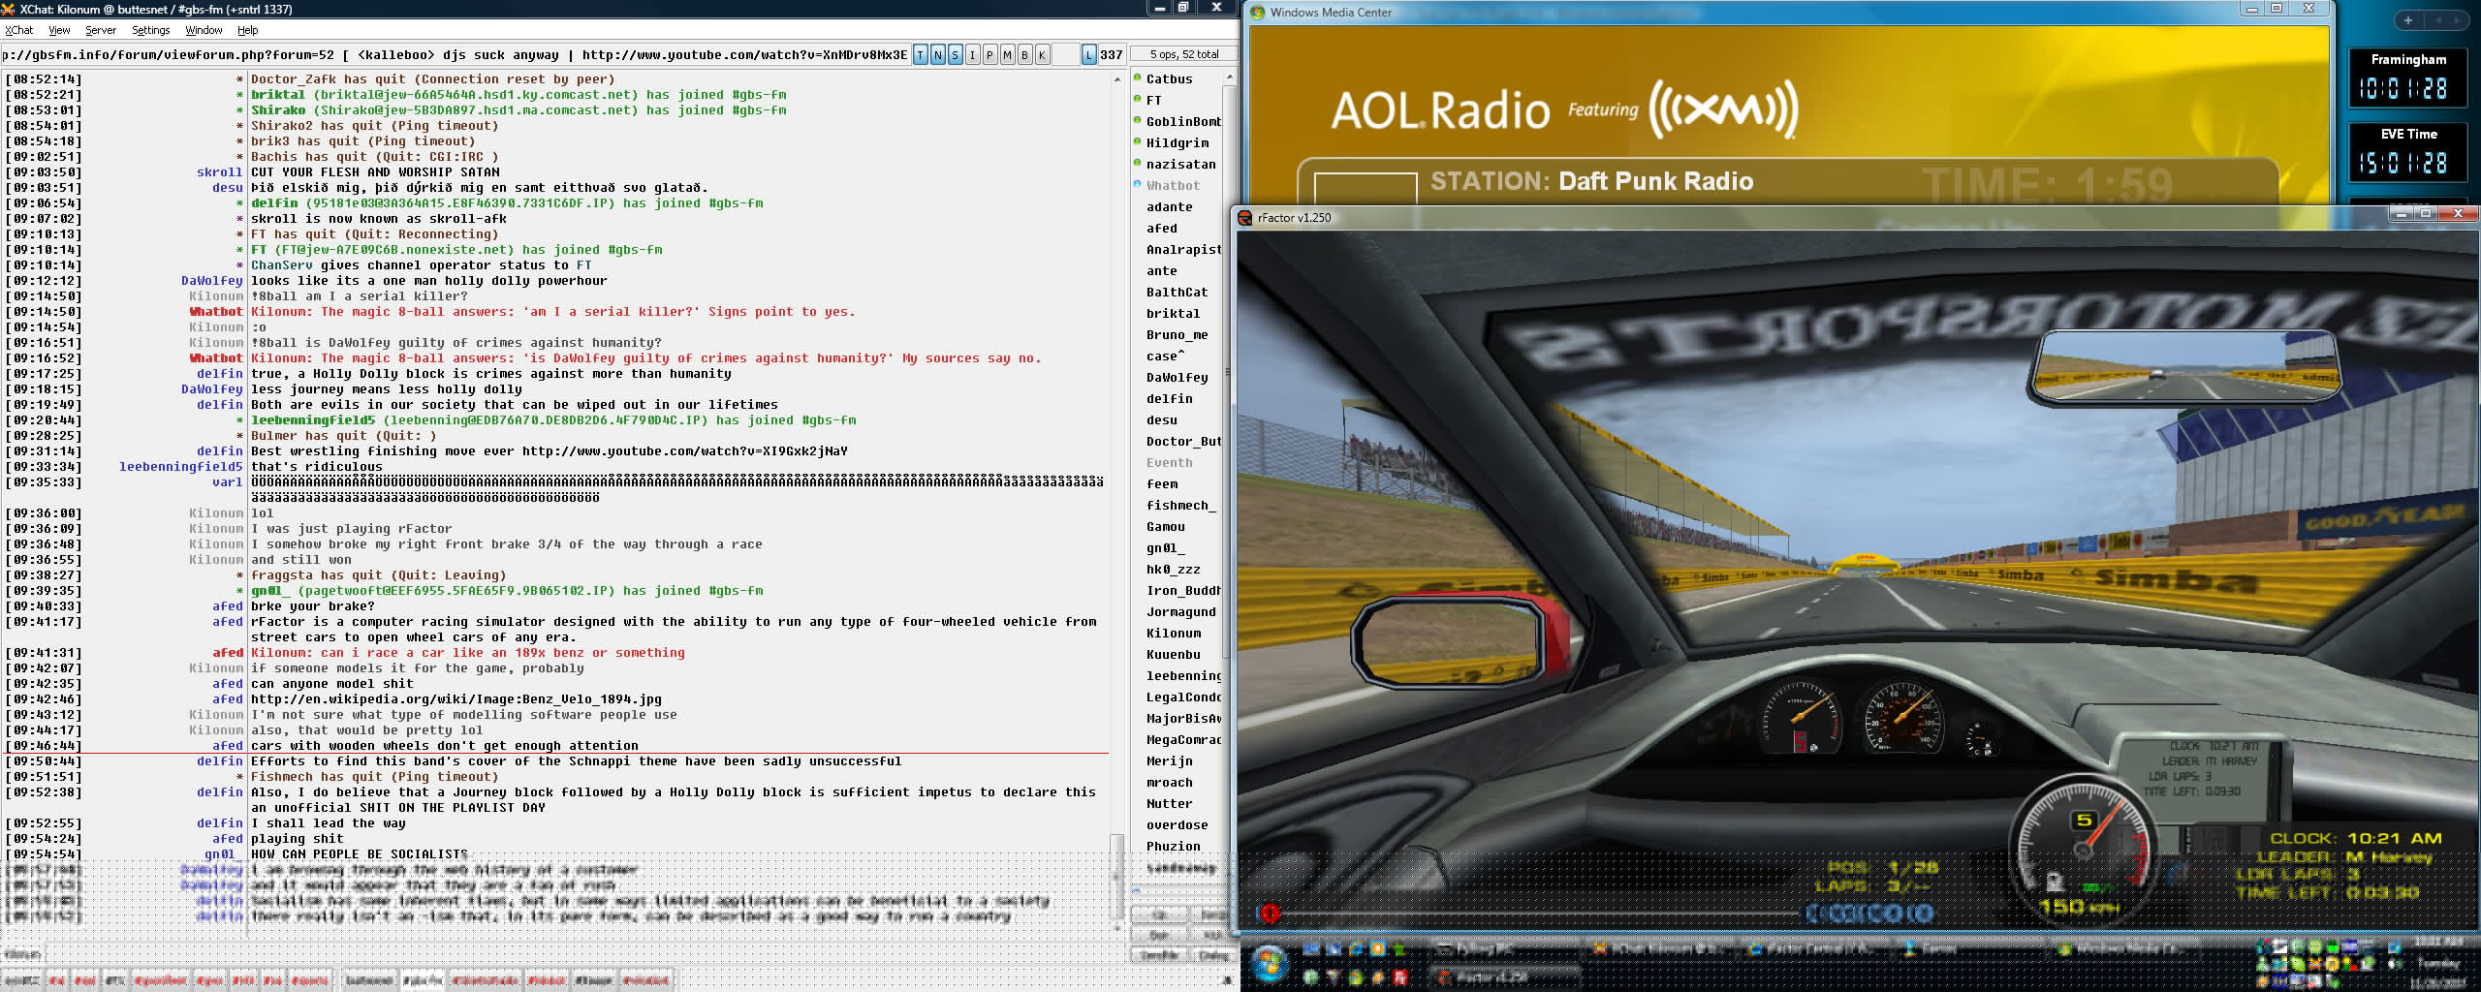Open the Server menu in XChat
The width and height of the screenshot is (2481, 992).
[101, 30]
